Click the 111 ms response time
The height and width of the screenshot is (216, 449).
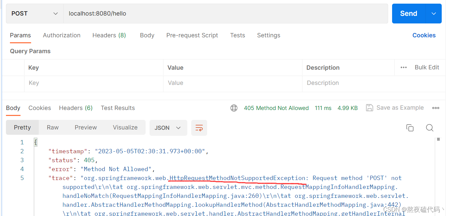(323, 108)
